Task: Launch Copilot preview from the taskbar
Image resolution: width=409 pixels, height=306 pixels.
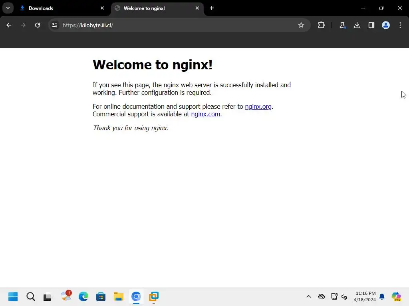Action: pyautogui.click(x=396, y=296)
